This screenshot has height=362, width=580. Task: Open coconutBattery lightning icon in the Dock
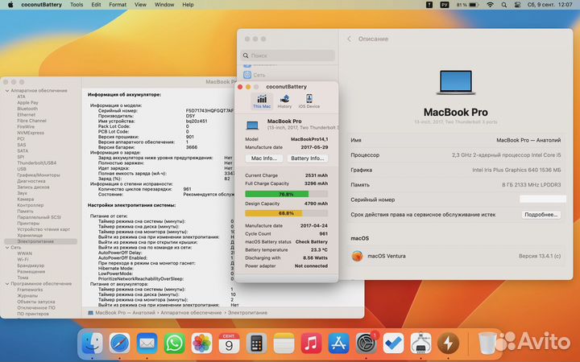tap(448, 343)
